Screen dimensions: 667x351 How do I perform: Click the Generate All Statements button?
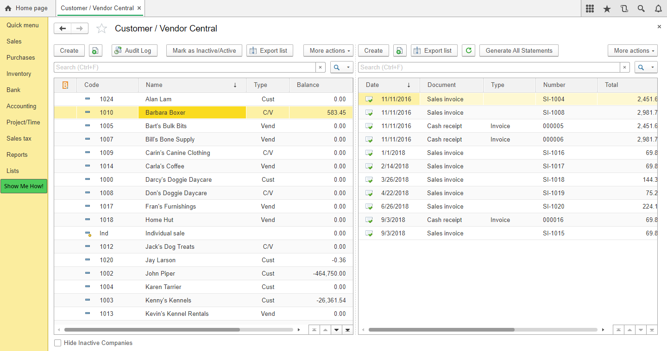[519, 50]
